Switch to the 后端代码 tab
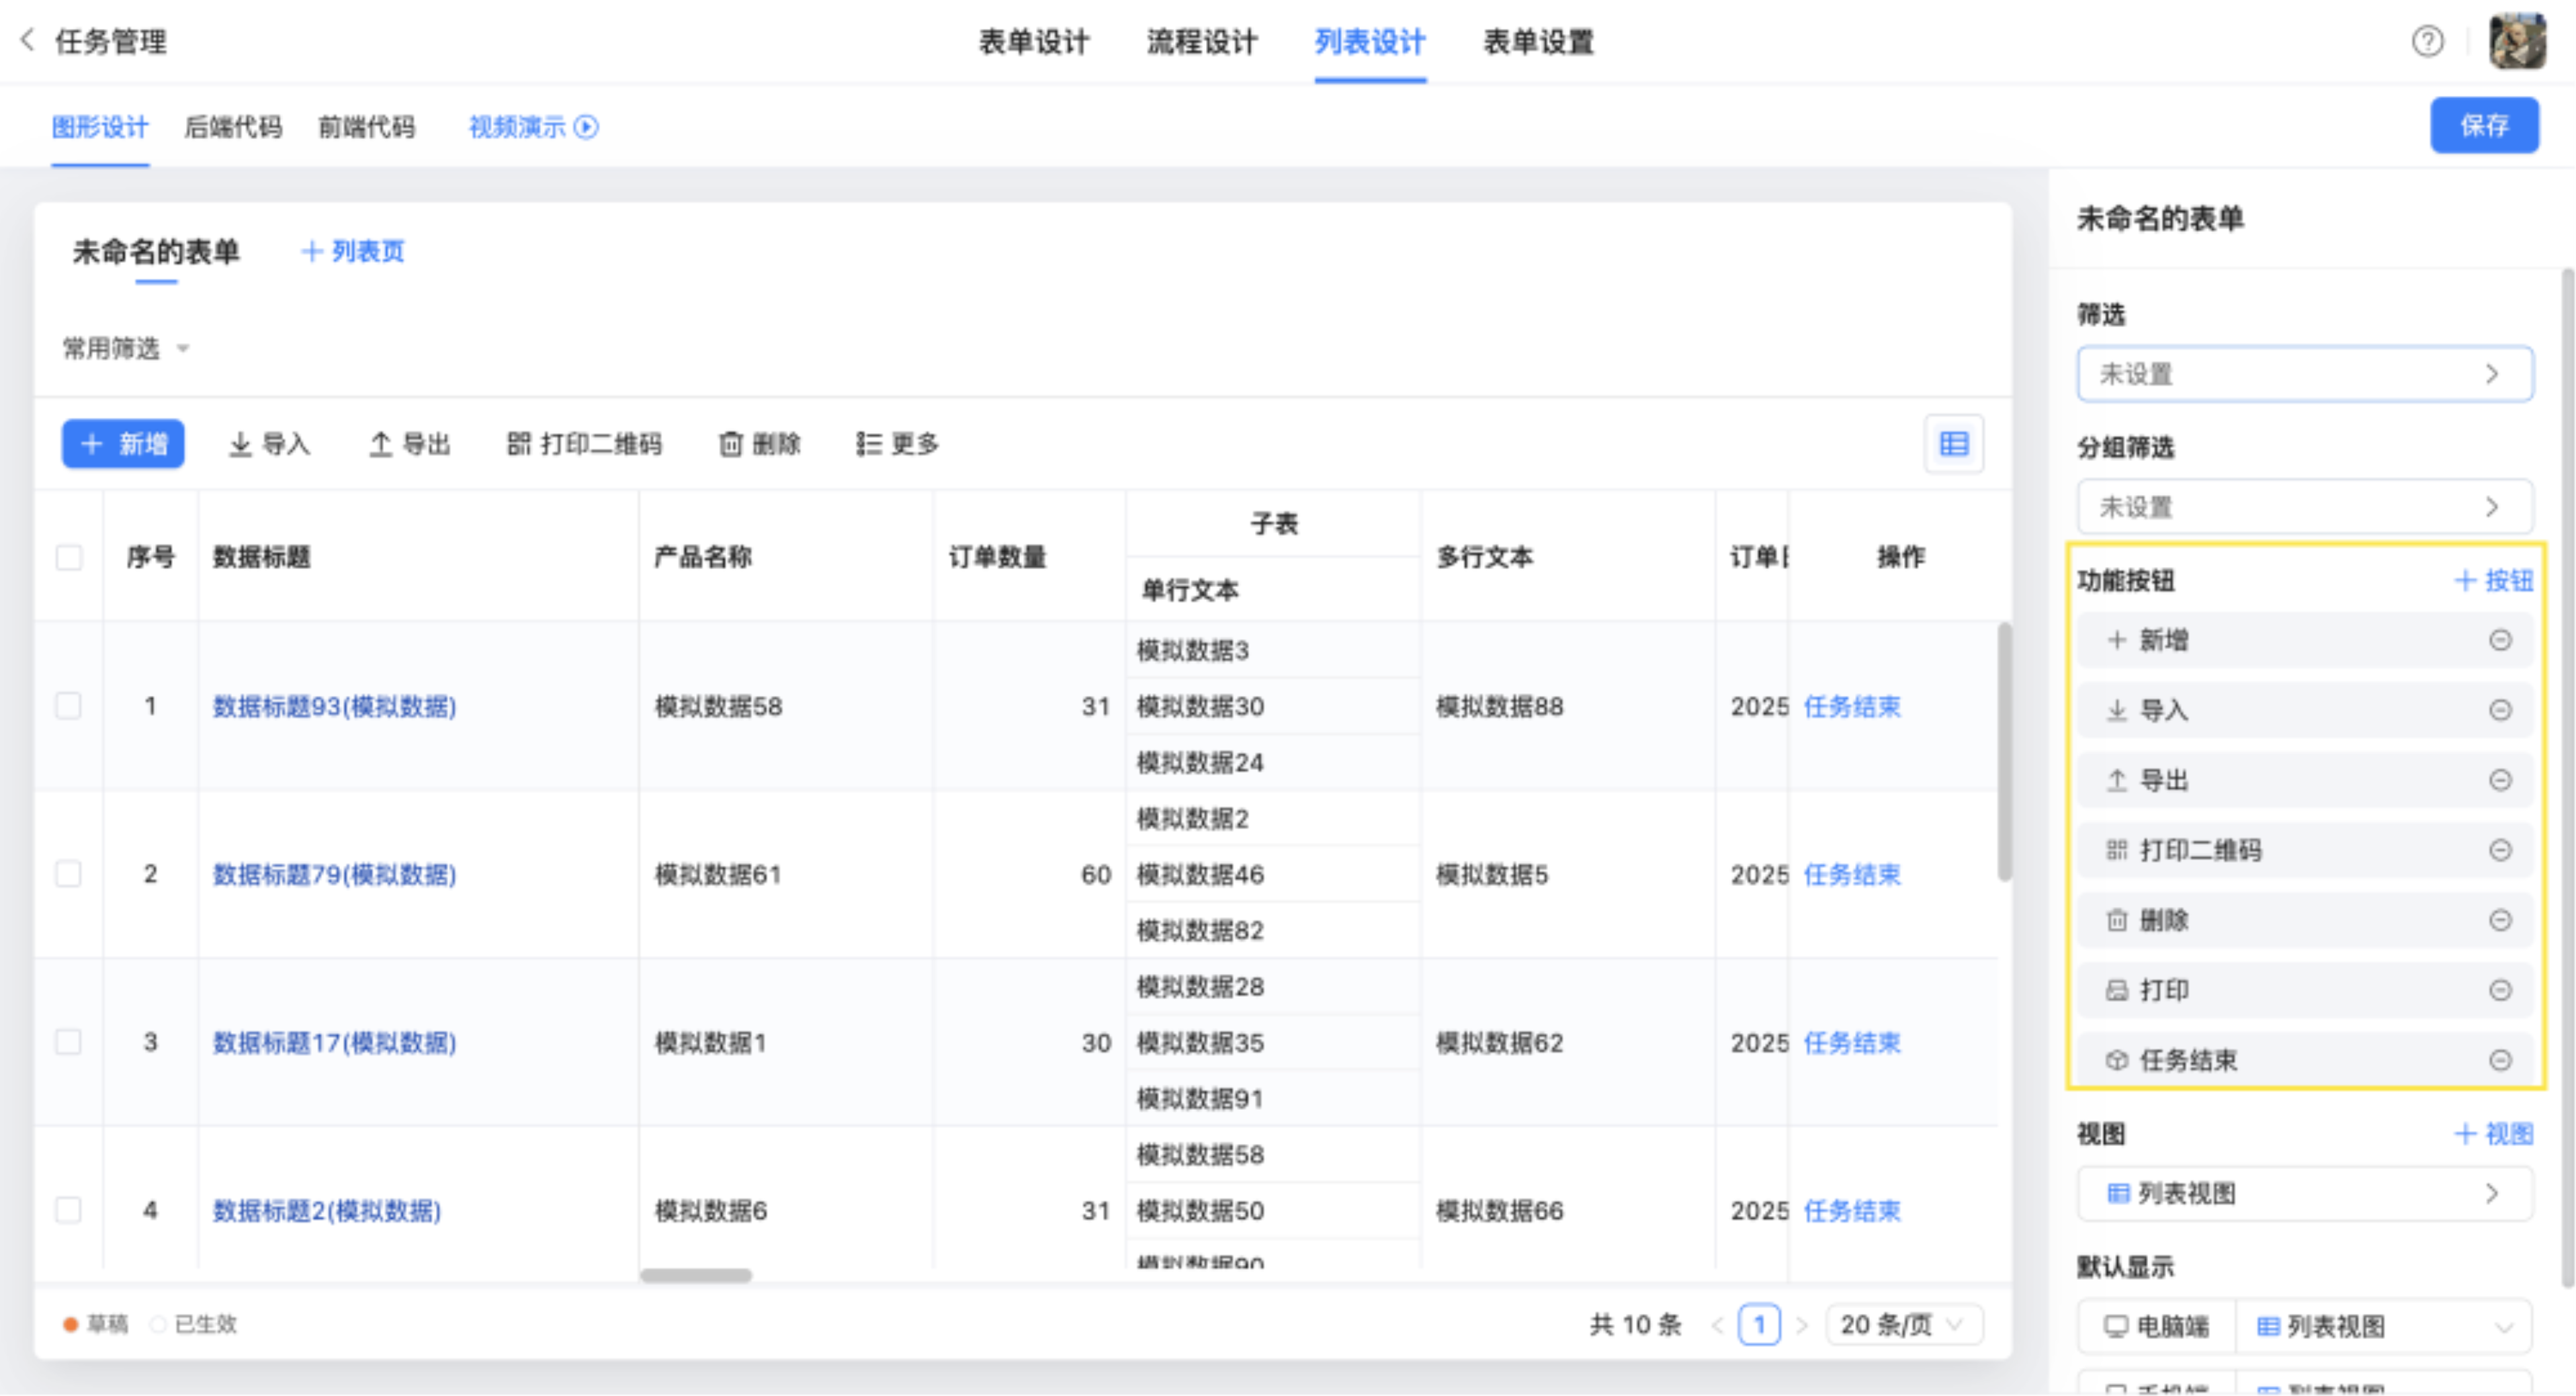This screenshot has width=2576, height=1396. coord(233,127)
